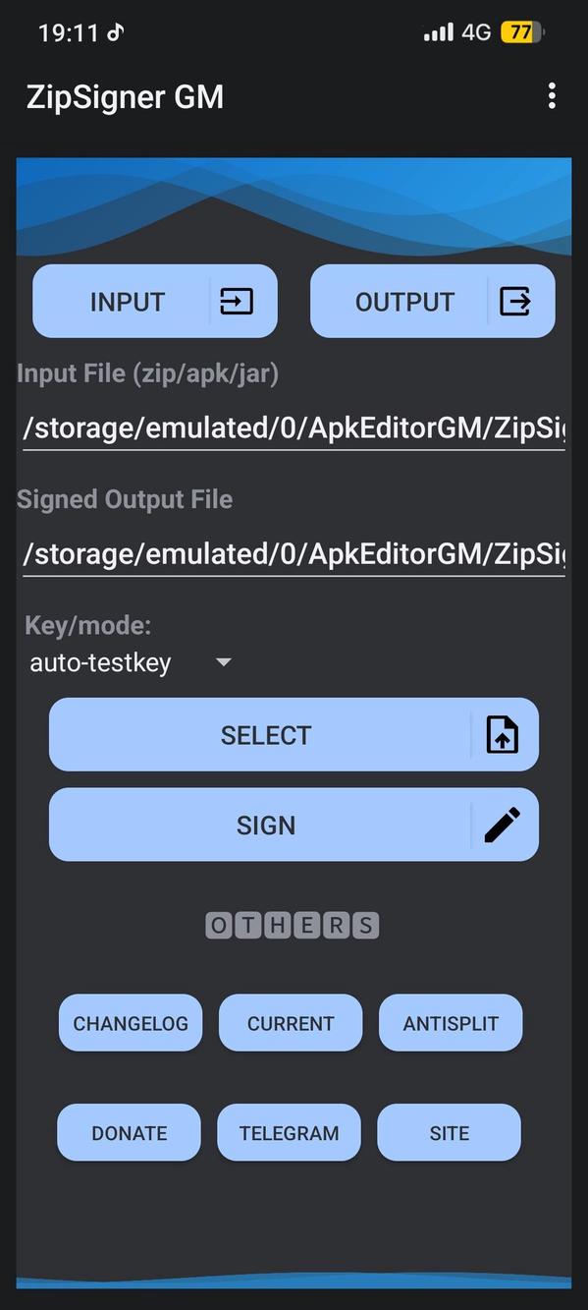The image size is (588, 1310).
Task: Select a signing key from the dropdown arrow
Action: (x=223, y=662)
